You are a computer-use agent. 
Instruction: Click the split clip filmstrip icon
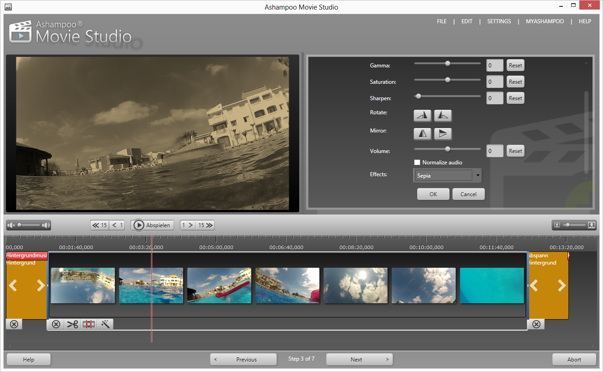tap(88, 324)
